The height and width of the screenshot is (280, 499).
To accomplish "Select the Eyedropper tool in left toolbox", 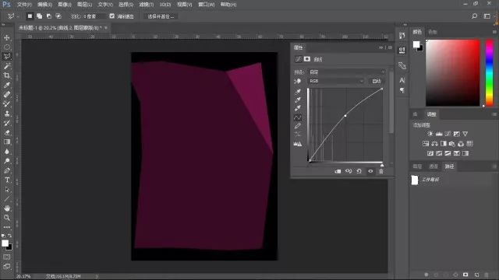I will point(7,85).
